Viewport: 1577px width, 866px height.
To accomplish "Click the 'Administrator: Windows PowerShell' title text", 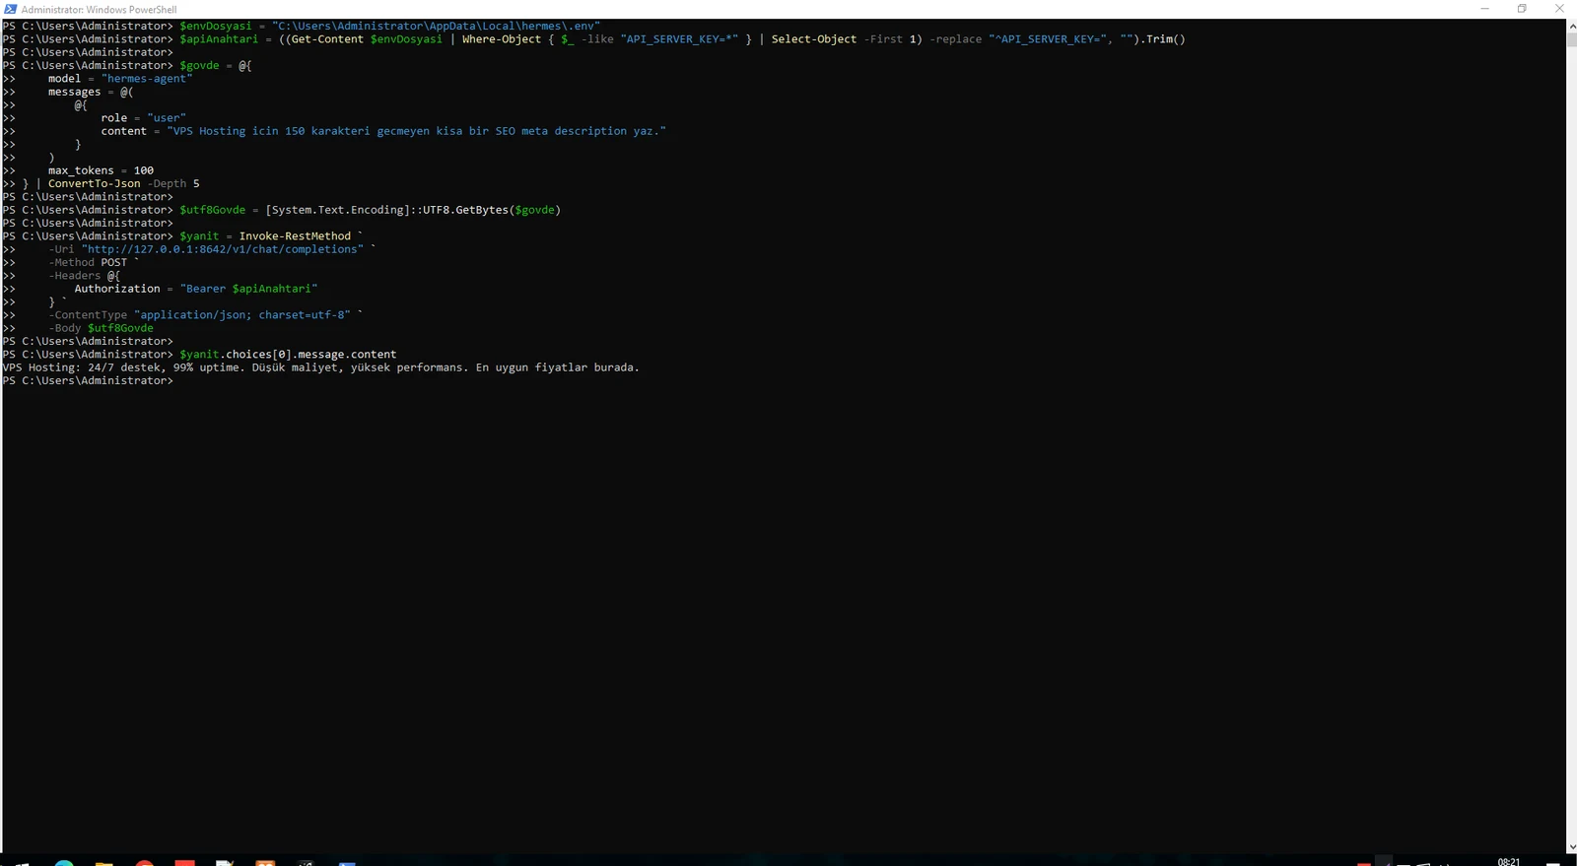I will pyautogui.click(x=100, y=10).
